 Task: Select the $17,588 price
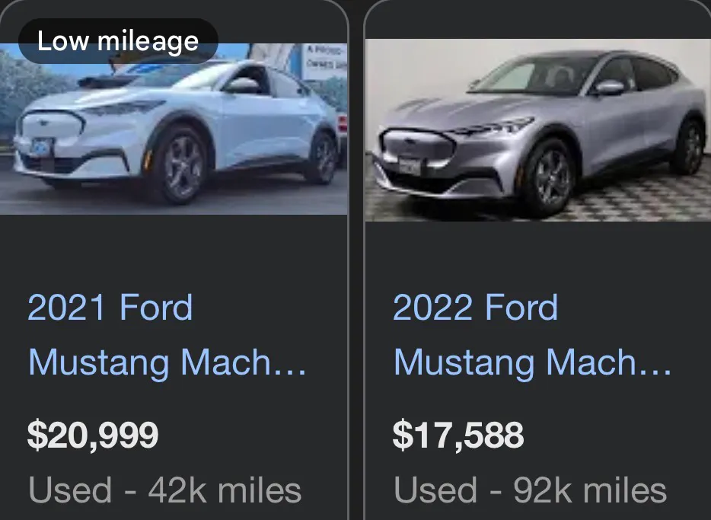[x=458, y=435]
